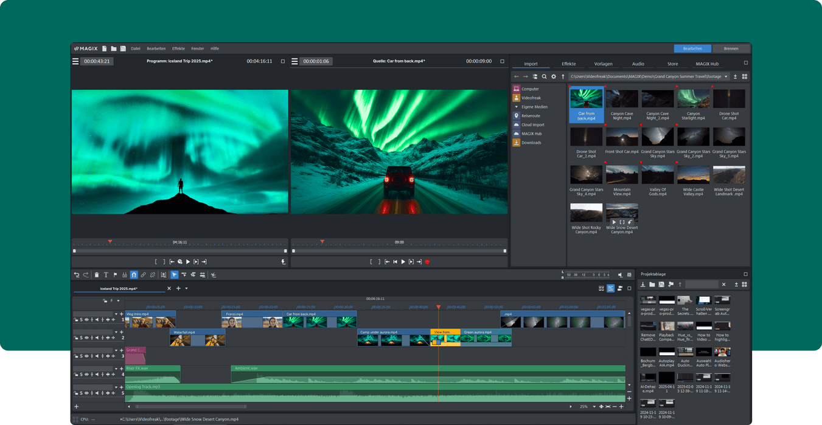Solo track 1 with the S button
This screenshot has width=822, height=425.
pyautogui.click(x=81, y=319)
